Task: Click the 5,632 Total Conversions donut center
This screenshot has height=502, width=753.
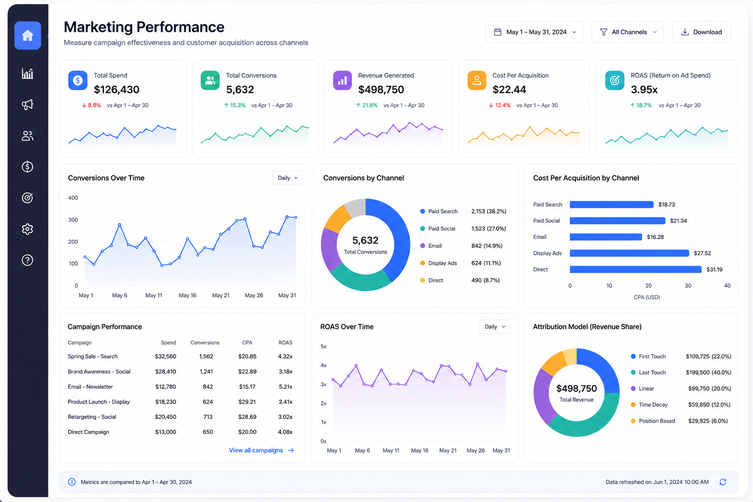Action: pyautogui.click(x=365, y=245)
